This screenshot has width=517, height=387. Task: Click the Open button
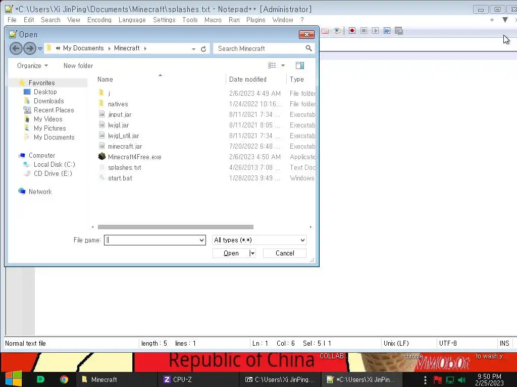231,253
